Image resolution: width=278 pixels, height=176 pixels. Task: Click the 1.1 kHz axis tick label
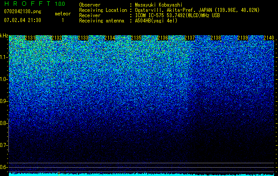click(4, 58)
